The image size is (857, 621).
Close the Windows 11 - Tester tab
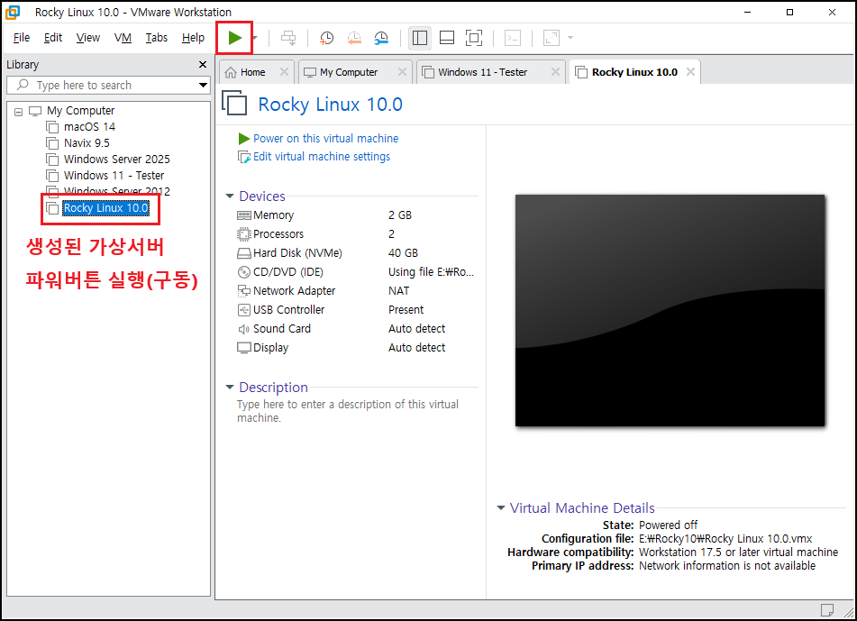(x=555, y=72)
